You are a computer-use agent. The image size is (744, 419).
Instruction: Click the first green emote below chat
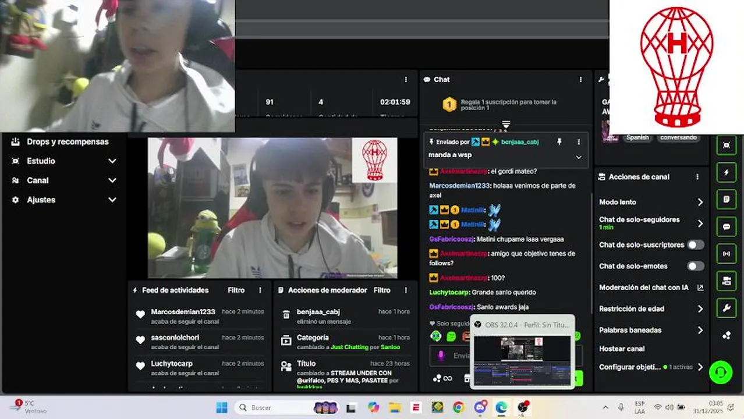click(x=435, y=336)
